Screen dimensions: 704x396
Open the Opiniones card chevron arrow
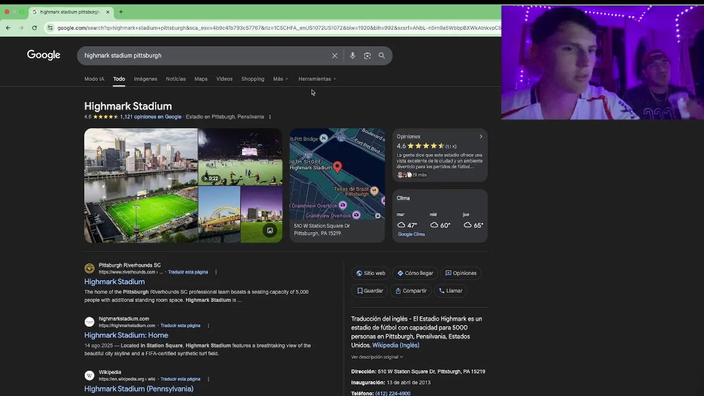[481, 136]
